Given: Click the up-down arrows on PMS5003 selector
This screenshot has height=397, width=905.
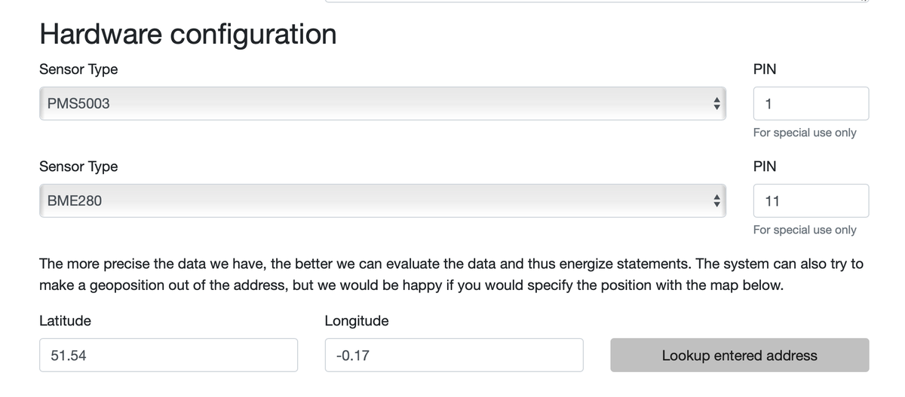Looking at the screenshot, I should click(717, 103).
